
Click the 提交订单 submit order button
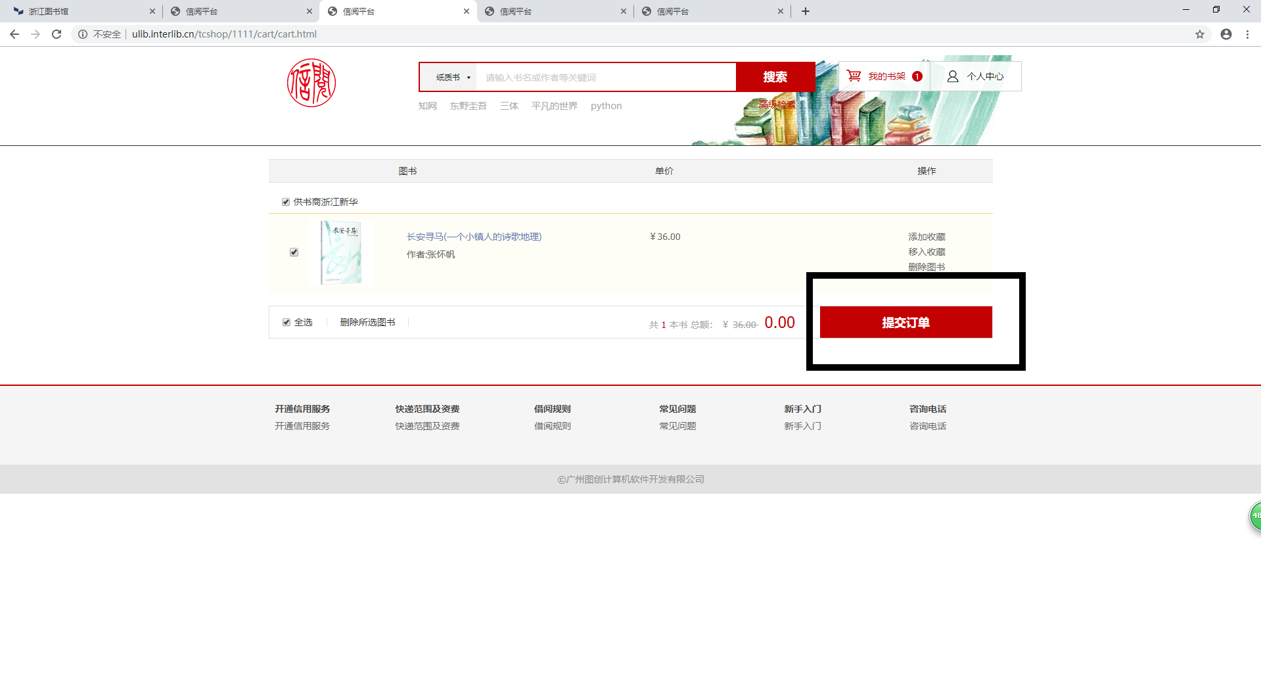pos(906,322)
